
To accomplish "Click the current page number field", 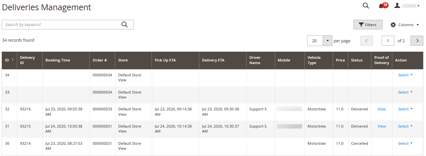I will tap(388, 41).
